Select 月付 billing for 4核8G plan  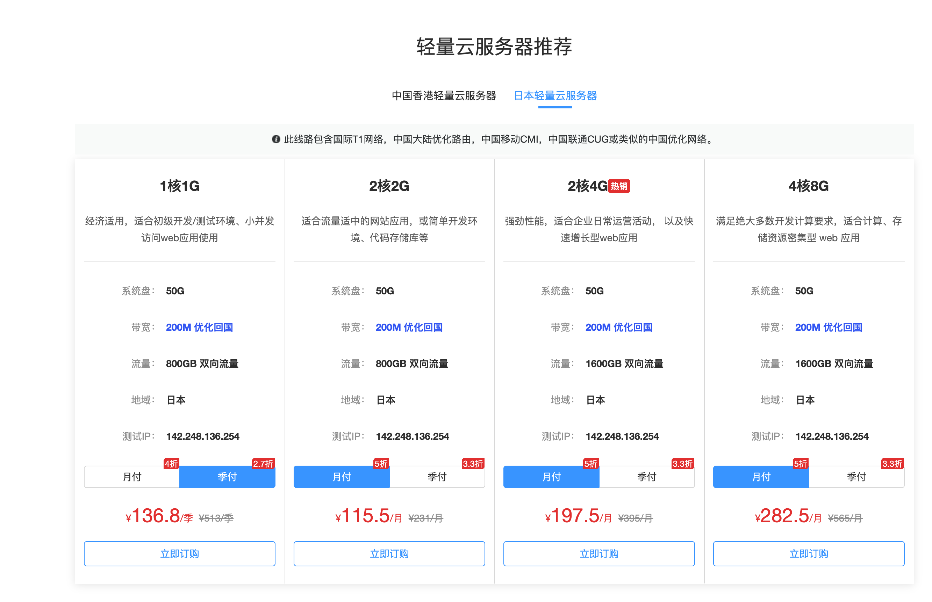pyautogui.click(x=761, y=476)
